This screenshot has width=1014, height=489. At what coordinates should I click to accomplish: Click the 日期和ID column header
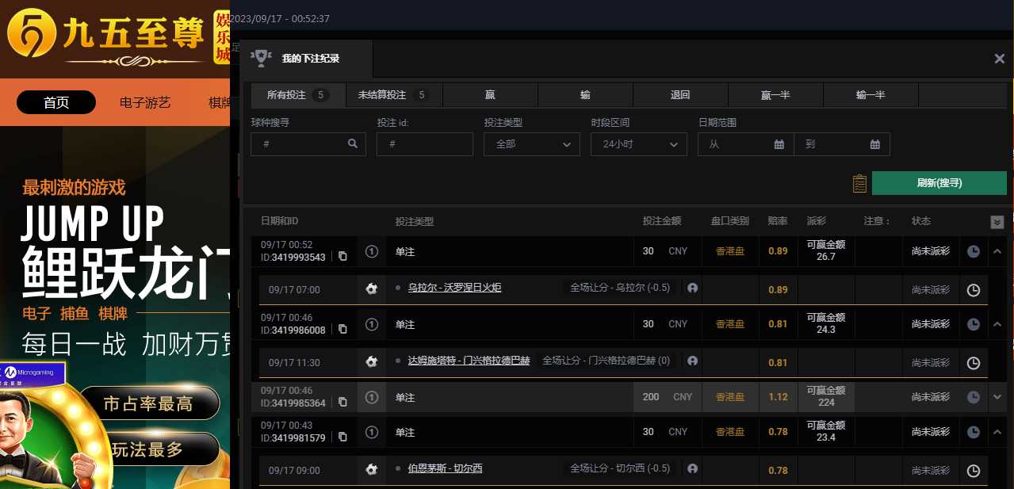(x=279, y=222)
